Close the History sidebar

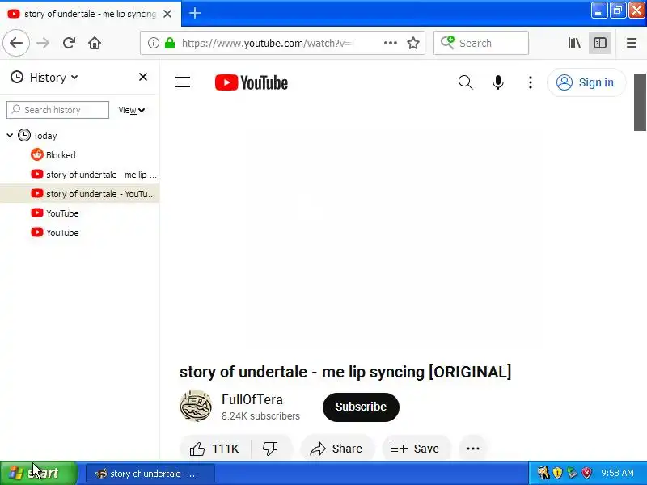tap(143, 77)
